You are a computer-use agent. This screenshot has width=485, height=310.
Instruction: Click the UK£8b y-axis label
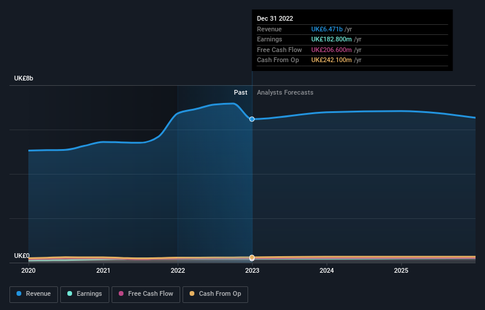(24, 78)
